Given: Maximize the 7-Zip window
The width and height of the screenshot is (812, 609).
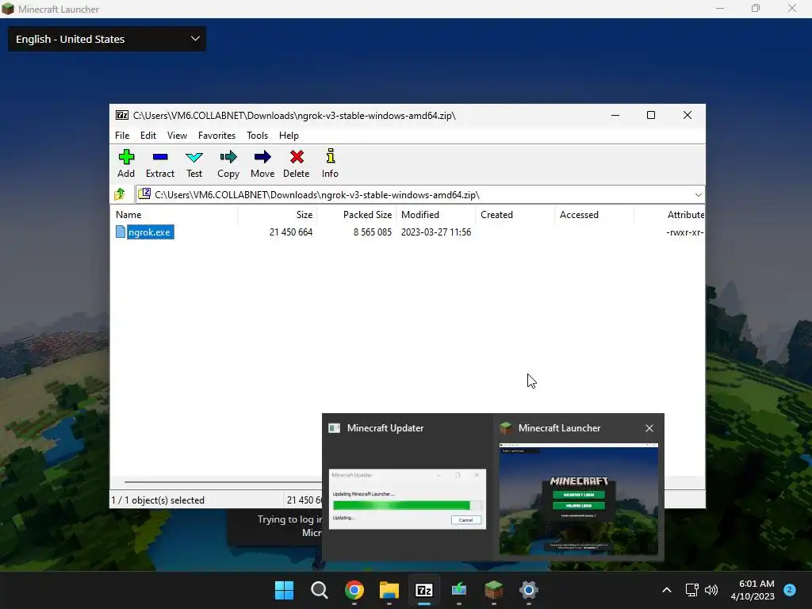Looking at the screenshot, I should click(x=651, y=116).
